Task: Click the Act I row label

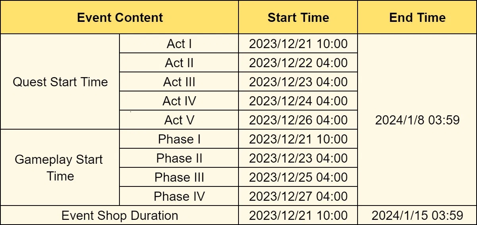Action: click(179, 44)
